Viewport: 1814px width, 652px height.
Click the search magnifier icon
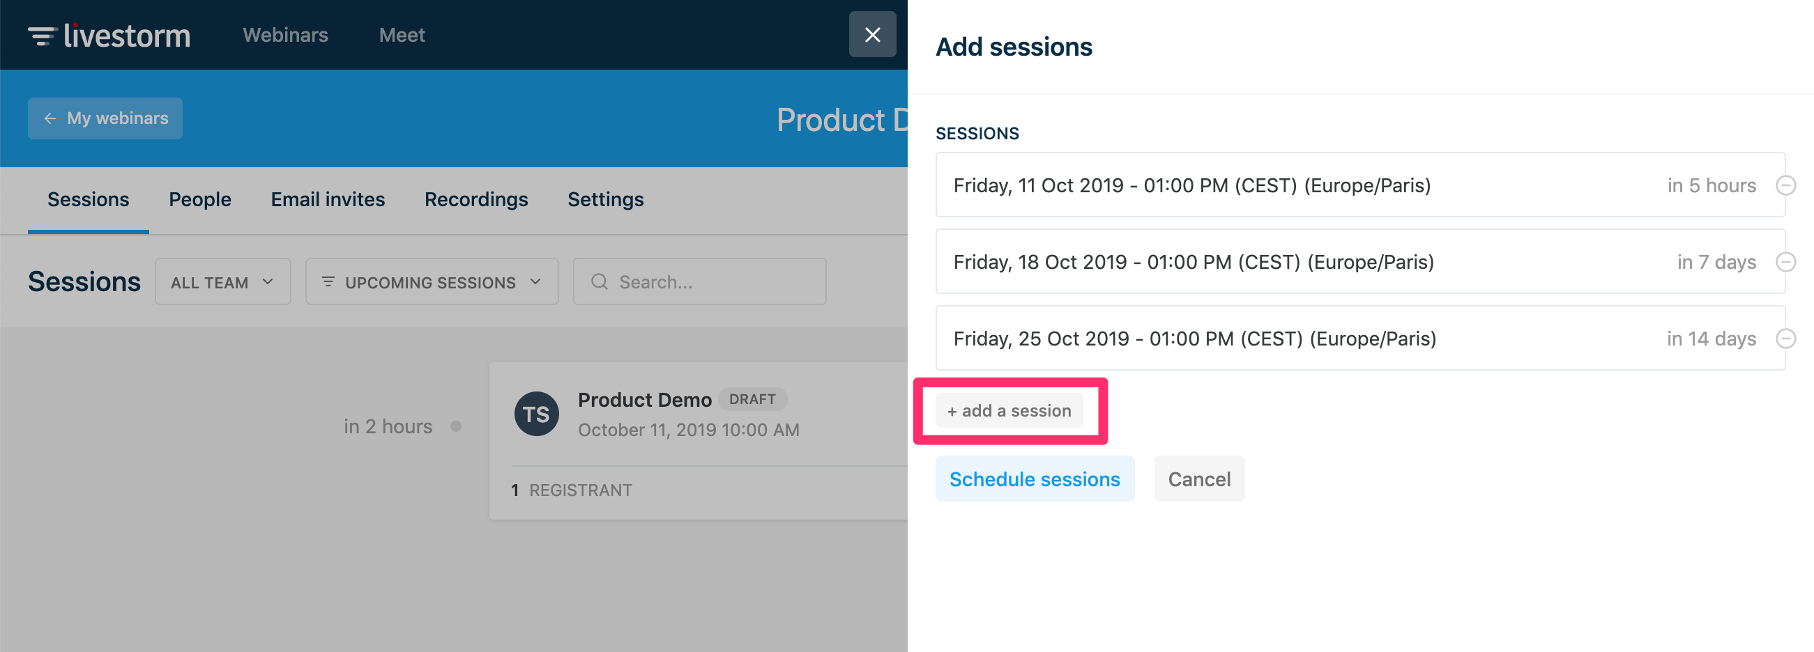pos(600,282)
